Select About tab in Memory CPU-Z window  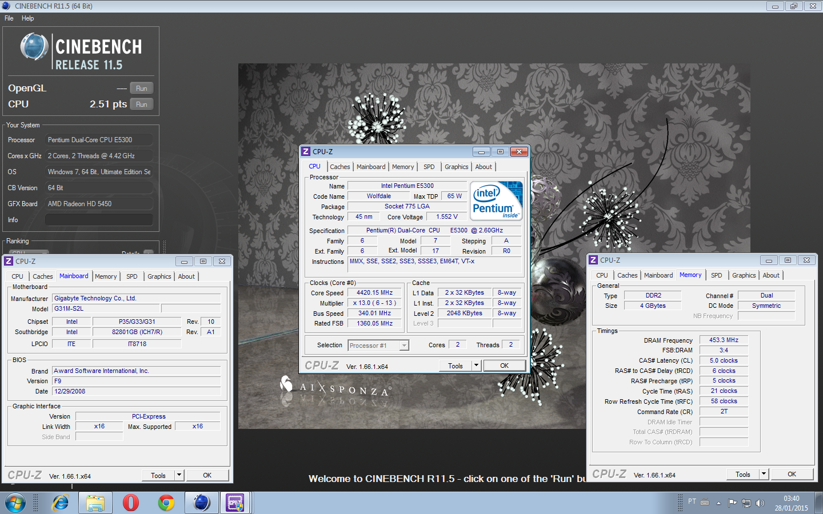[x=771, y=275]
